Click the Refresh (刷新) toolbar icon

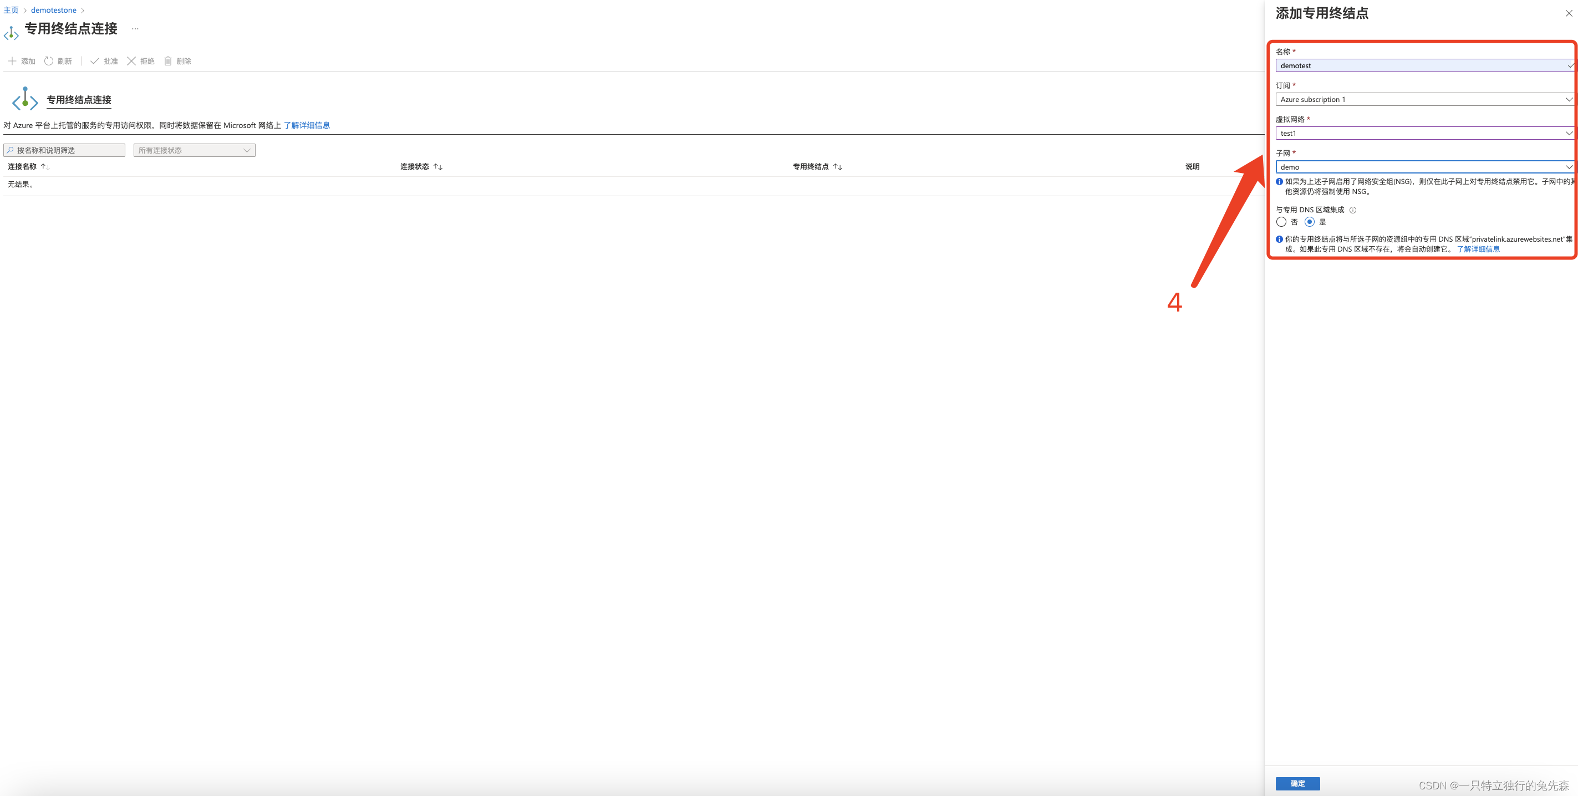[x=49, y=61]
